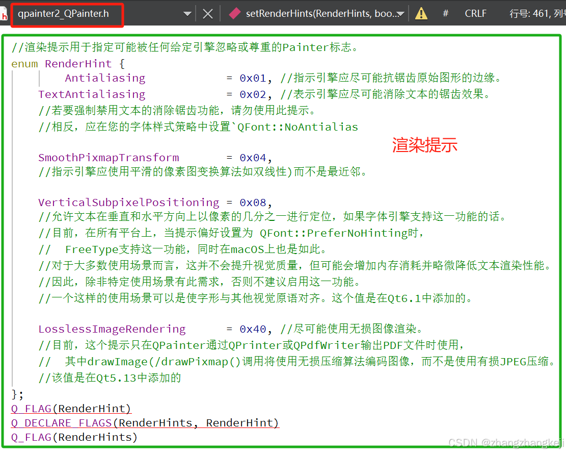Click the CRLF line ending indicator

tap(475, 13)
